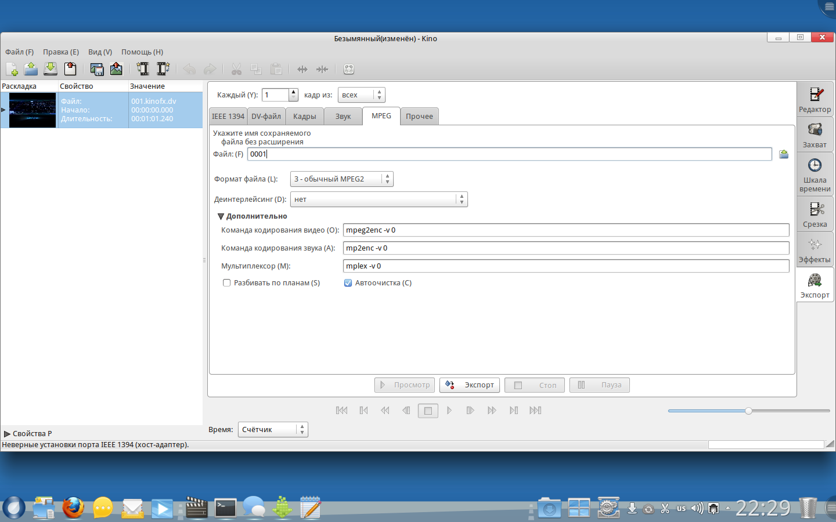Open the Trim (Срезка) panel
836x522 pixels.
(x=815, y=214)
